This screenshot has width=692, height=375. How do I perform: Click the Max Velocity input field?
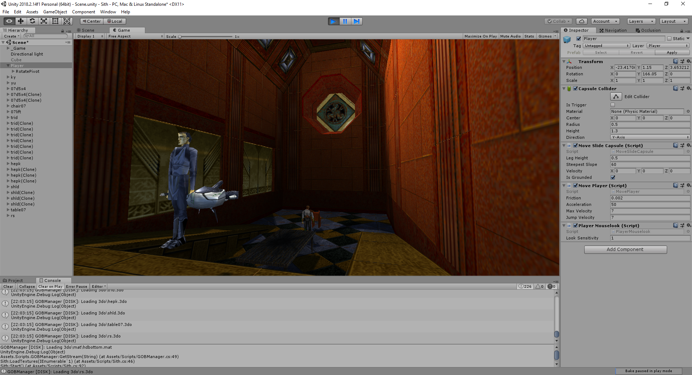pos(650,211)
